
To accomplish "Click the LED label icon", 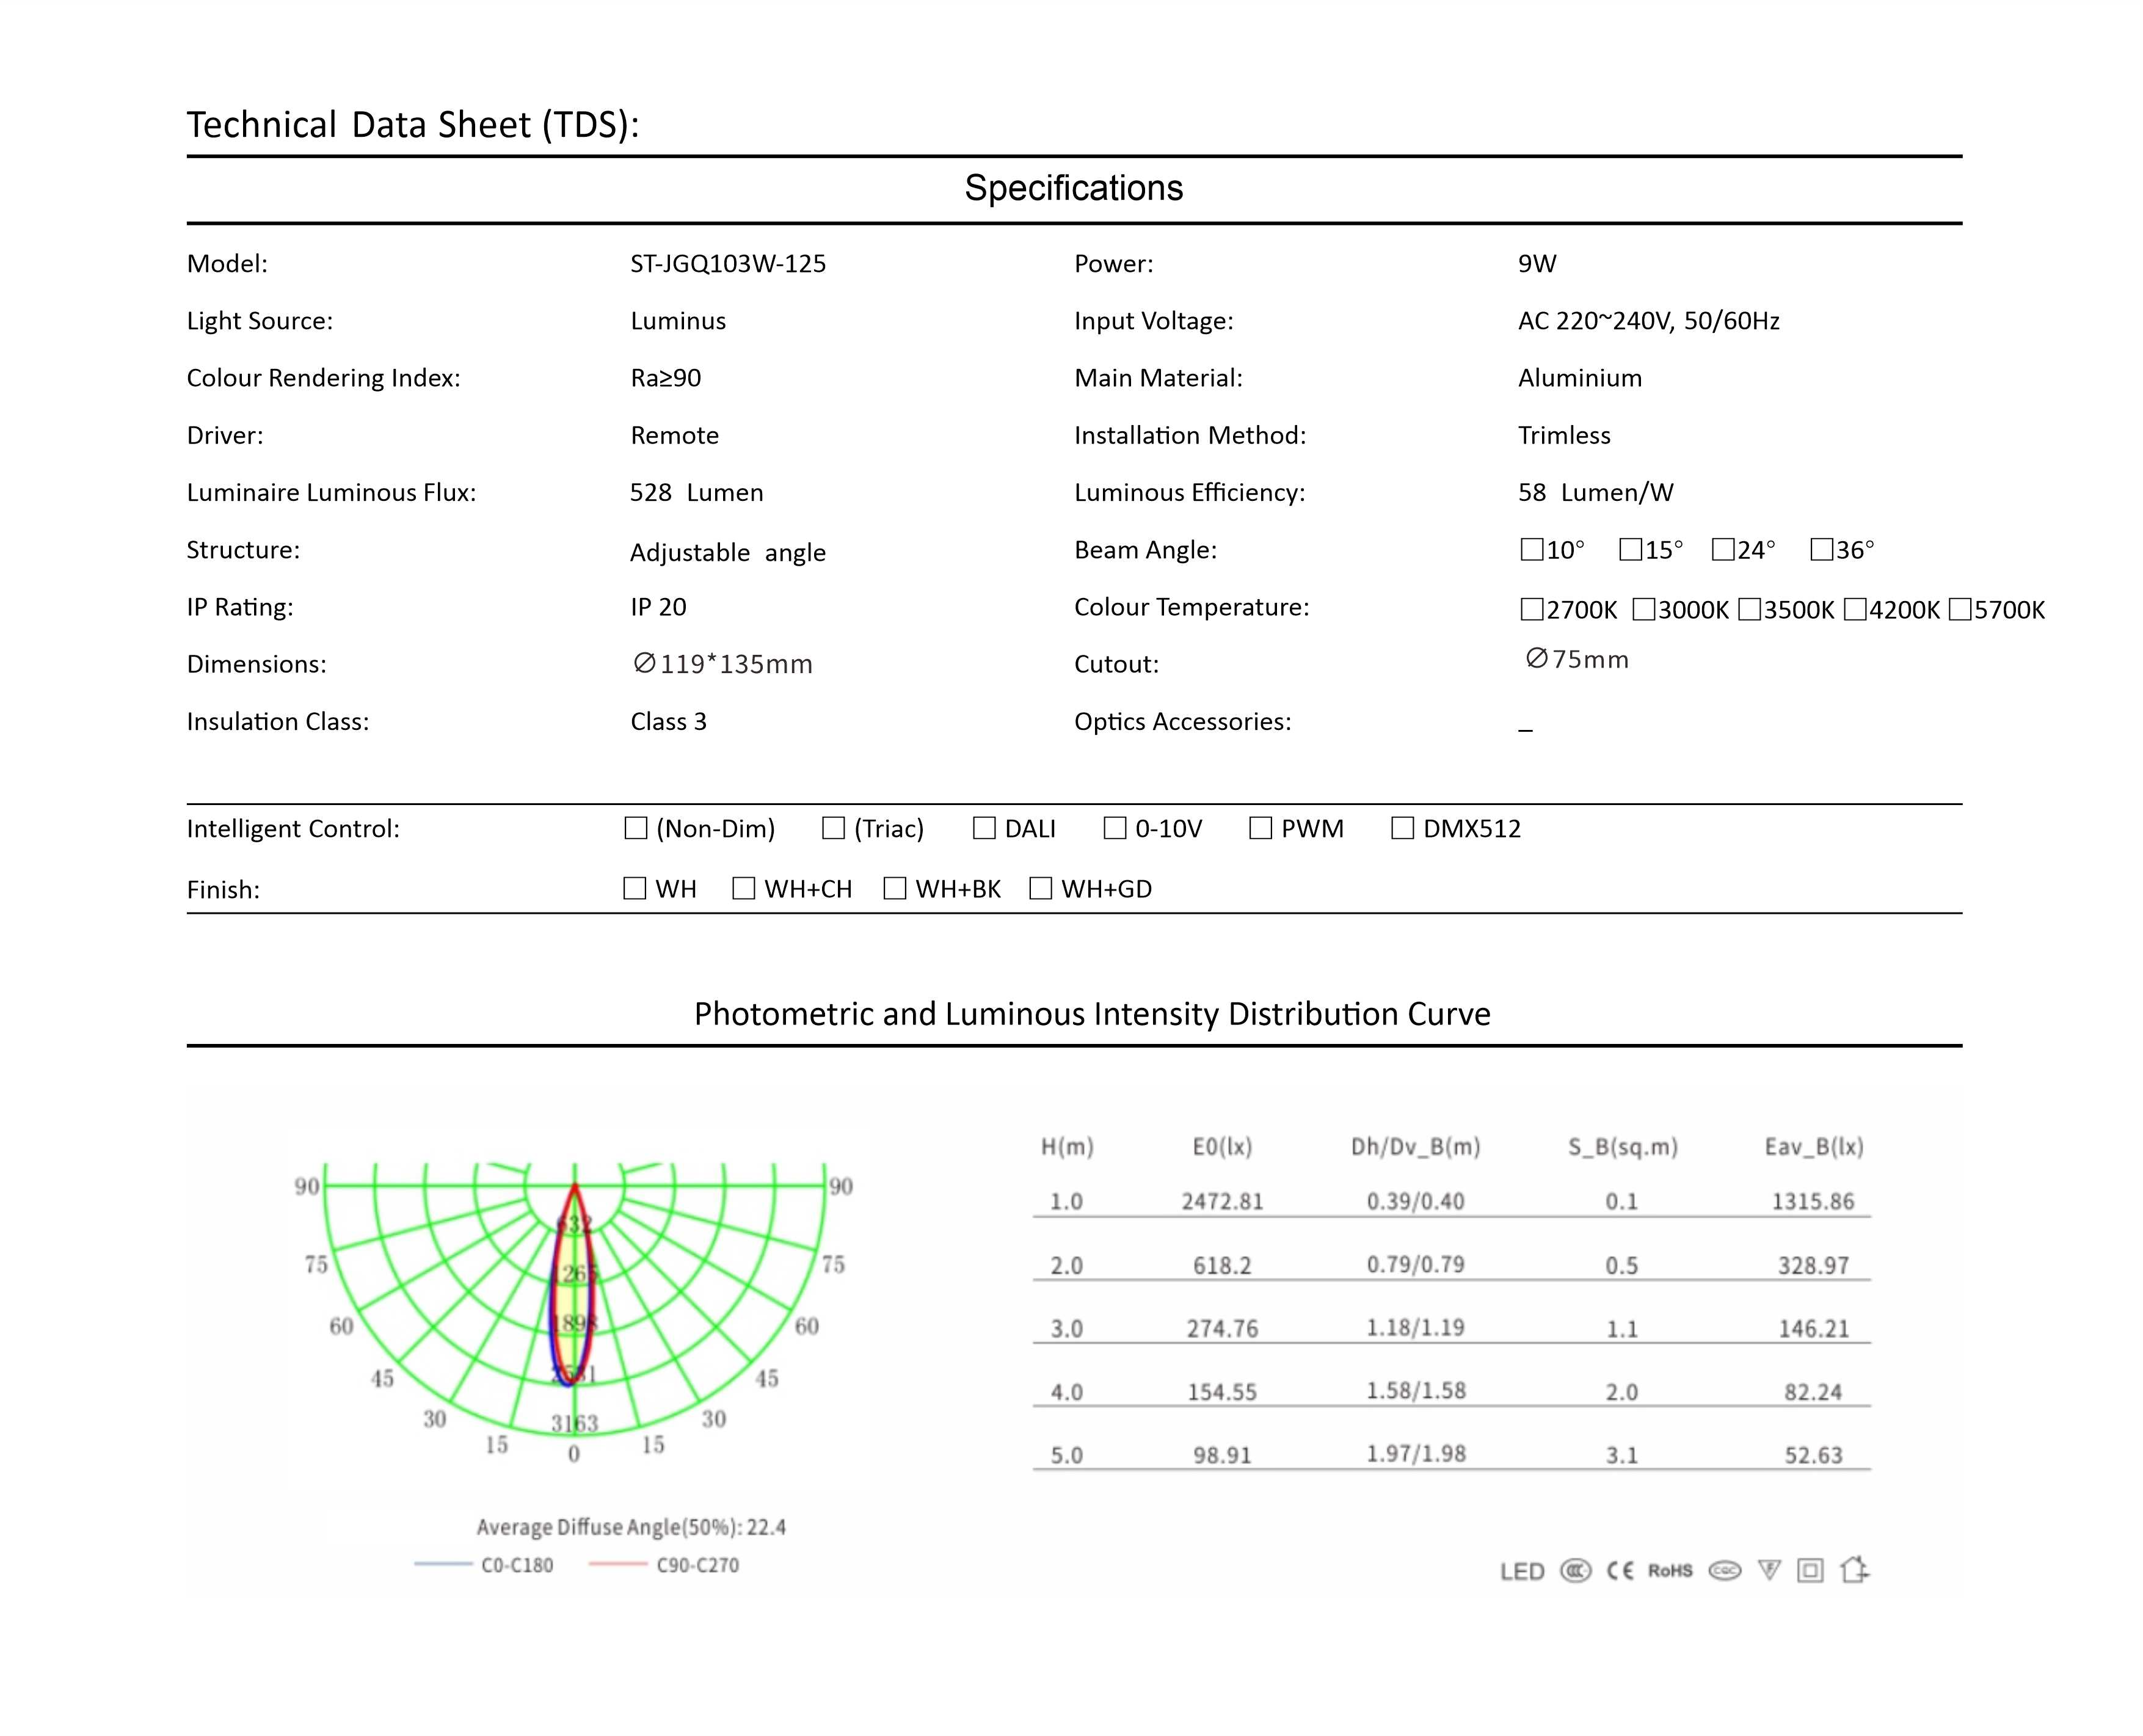I will pyautogui.click(x=1523, y=1572).
